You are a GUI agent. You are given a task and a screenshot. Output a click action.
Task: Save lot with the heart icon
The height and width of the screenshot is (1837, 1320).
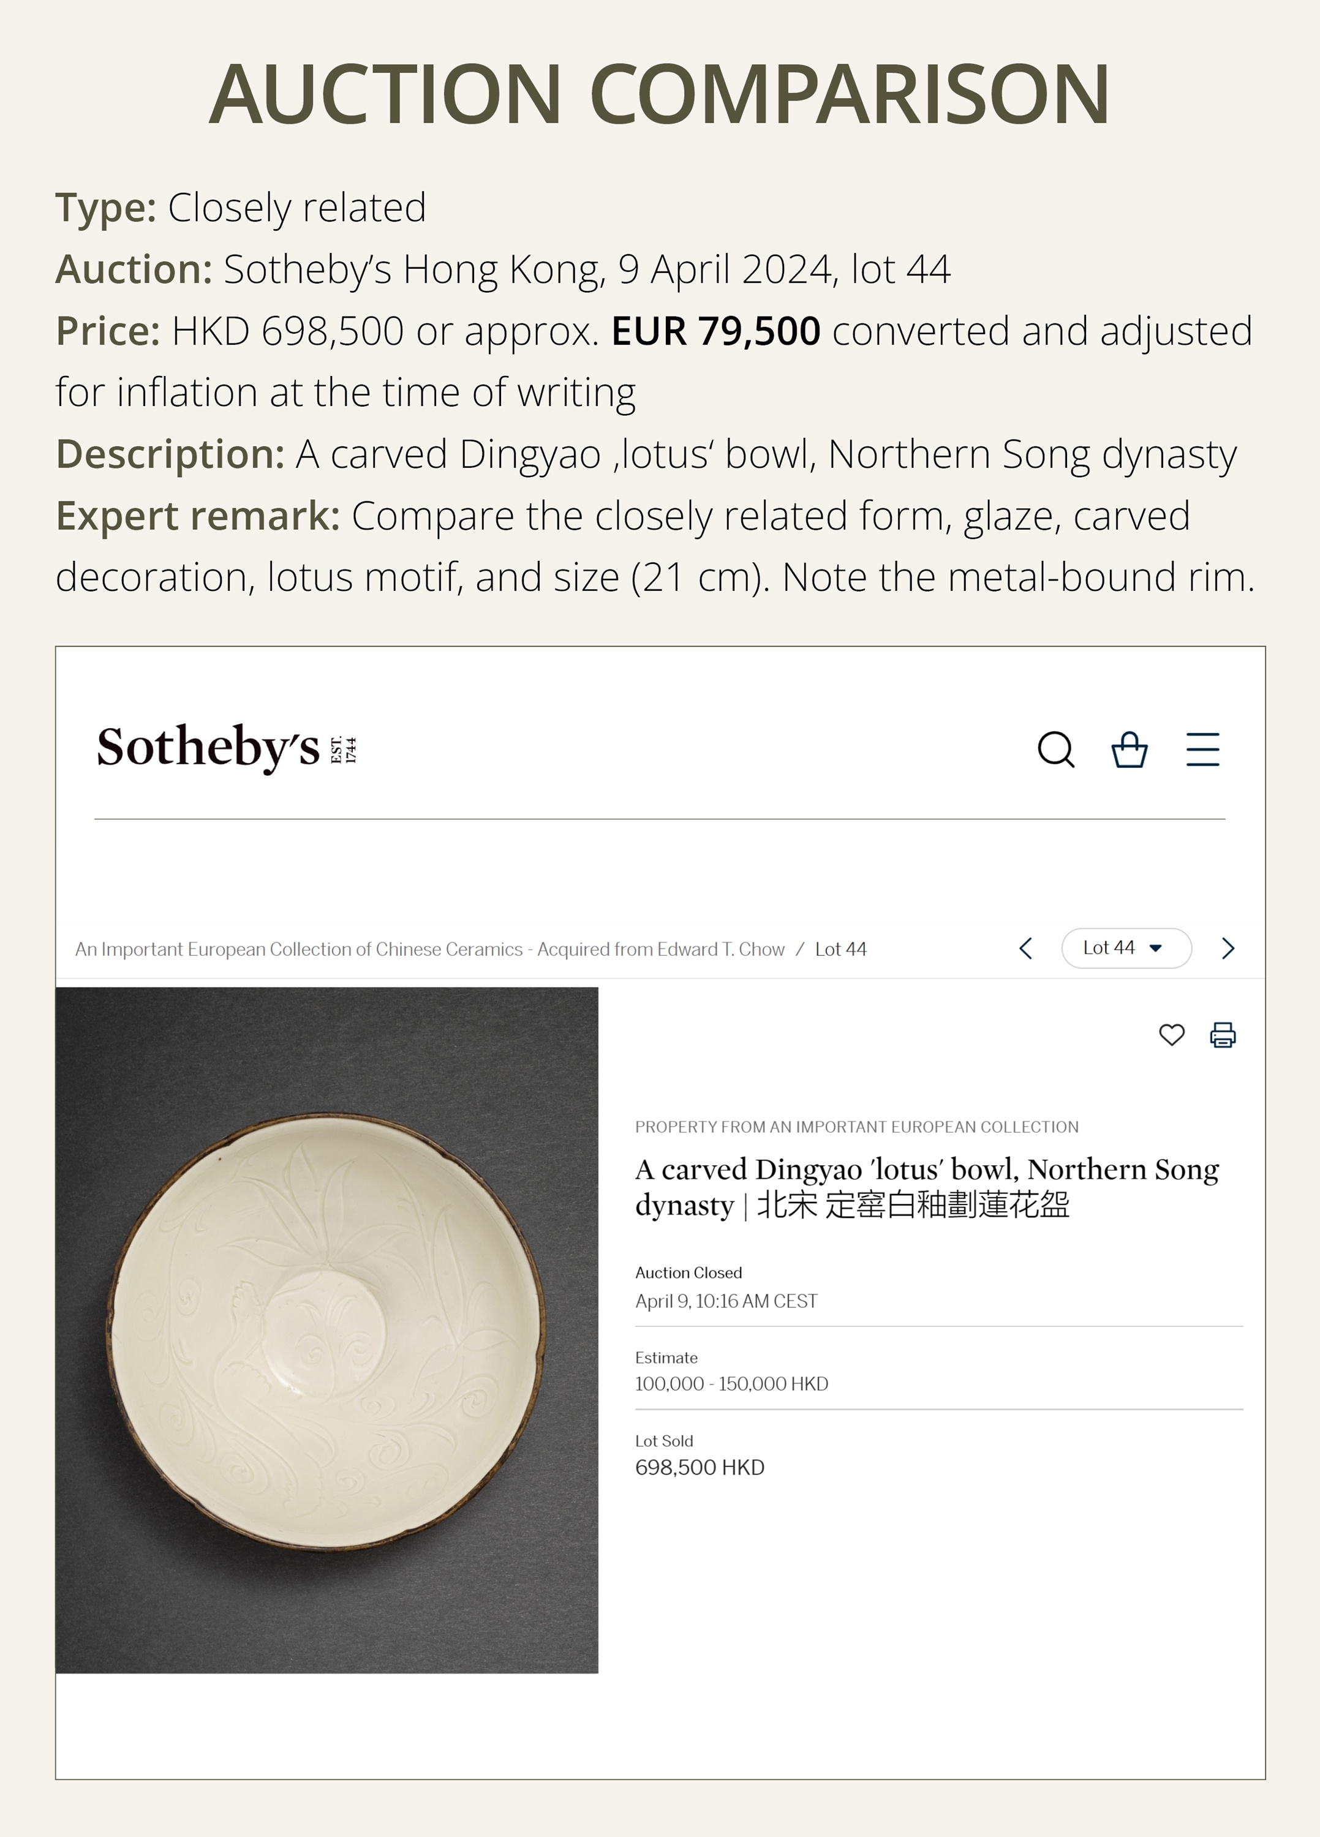(1172, 1034)
